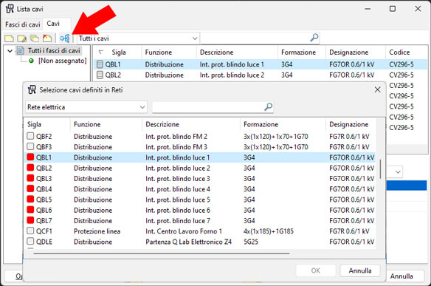431x286 pixels.
Task: Click the Selezione cavi dialog title icon
Action: tap(32, 89)
